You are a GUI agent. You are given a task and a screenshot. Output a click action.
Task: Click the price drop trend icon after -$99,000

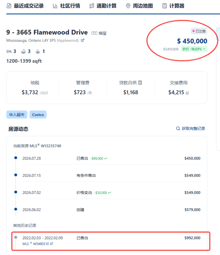(106, 158)
